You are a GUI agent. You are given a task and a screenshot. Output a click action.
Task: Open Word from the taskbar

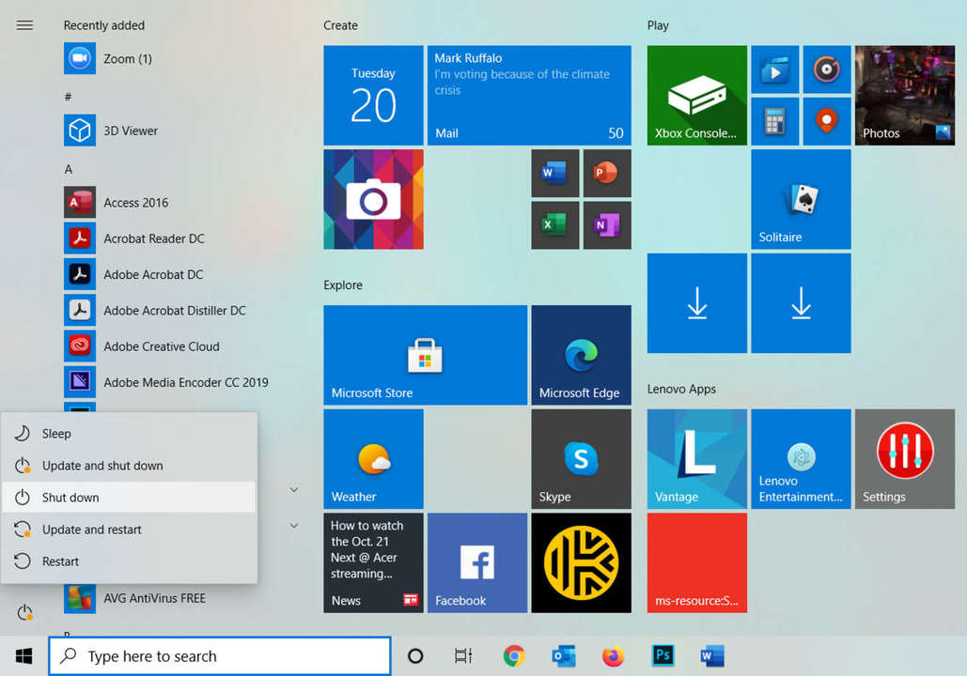(x=712, y=656)
